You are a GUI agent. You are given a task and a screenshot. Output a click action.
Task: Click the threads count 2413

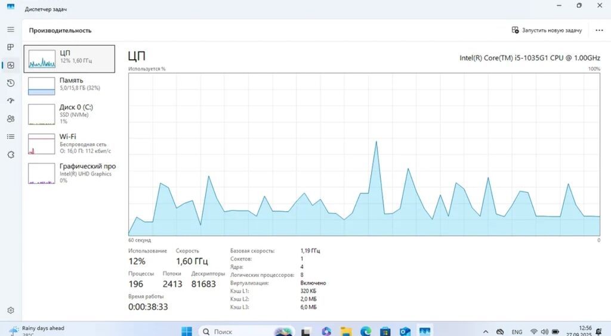tap(172, 284)
